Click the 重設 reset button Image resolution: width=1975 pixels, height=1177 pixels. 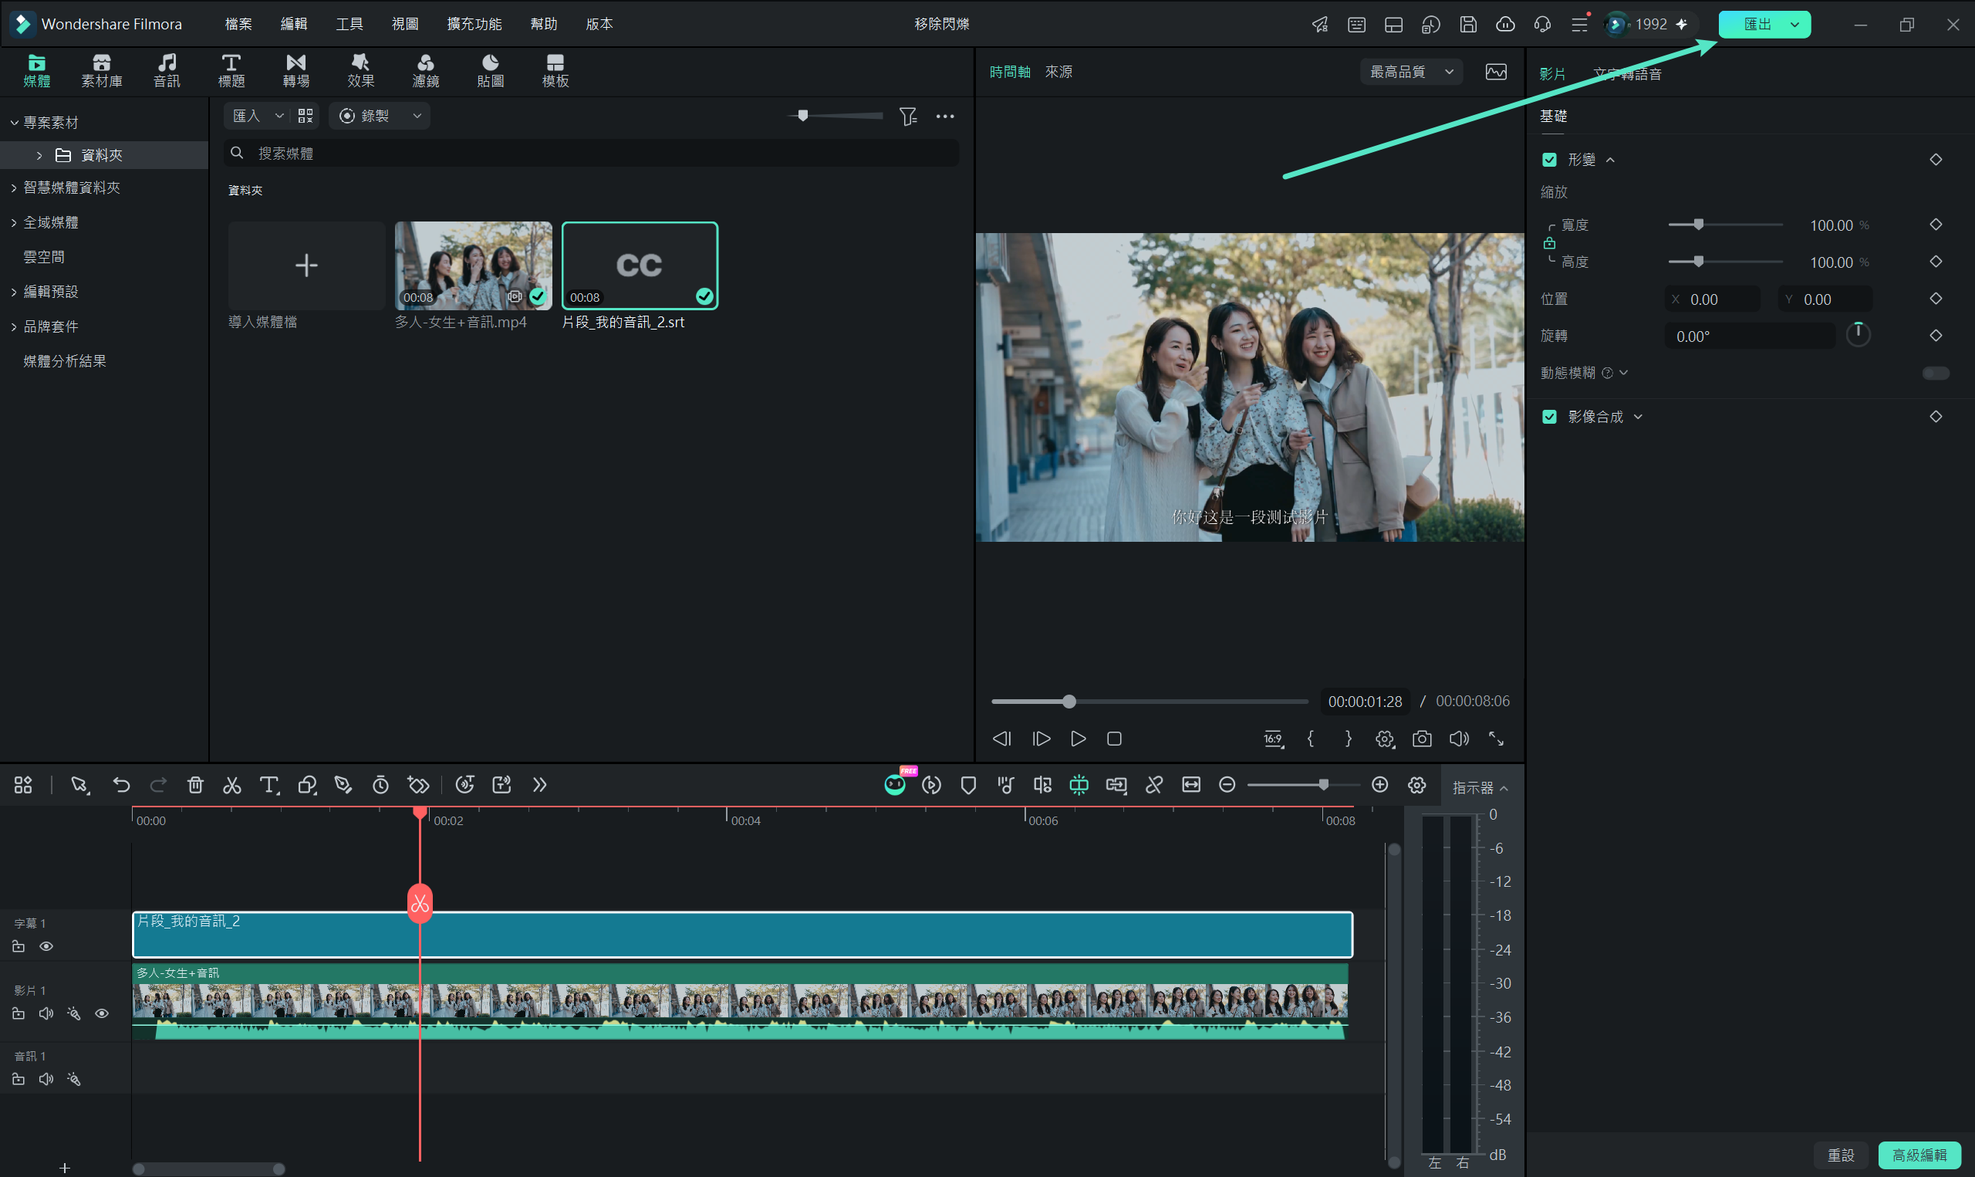[1840, 1155]
